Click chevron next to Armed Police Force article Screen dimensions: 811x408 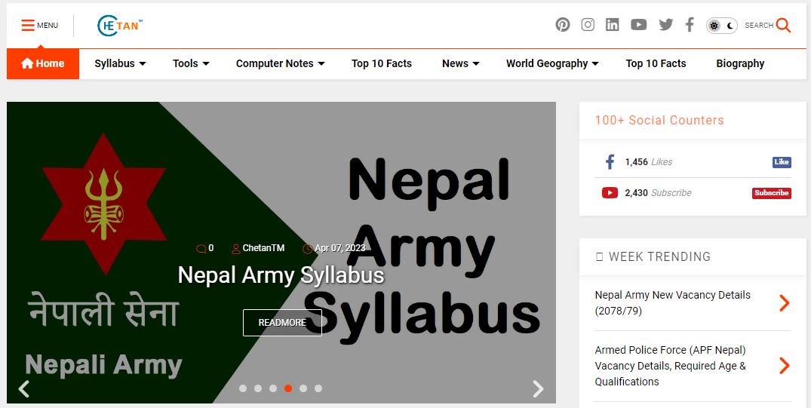784,366
